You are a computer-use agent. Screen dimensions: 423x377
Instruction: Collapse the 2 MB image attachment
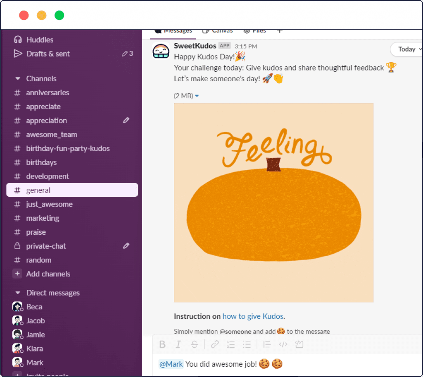pyautogui.click(x=197, y=96)
